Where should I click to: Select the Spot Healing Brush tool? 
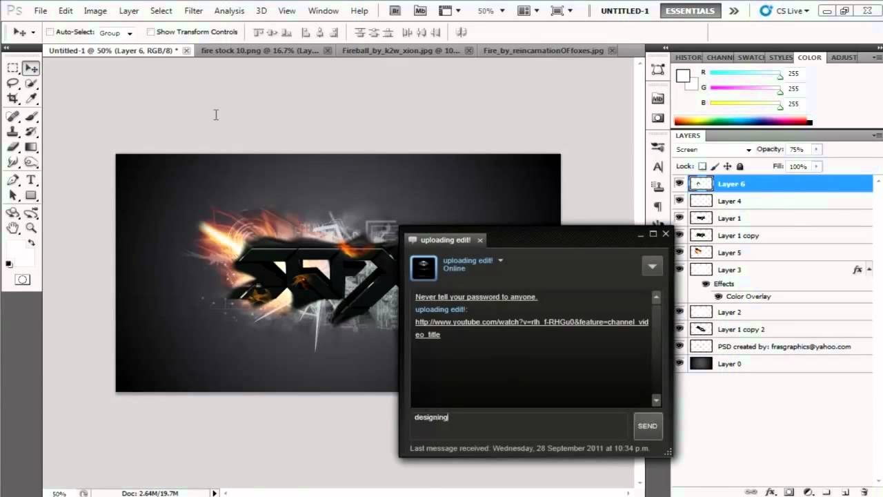click(12, 117)
